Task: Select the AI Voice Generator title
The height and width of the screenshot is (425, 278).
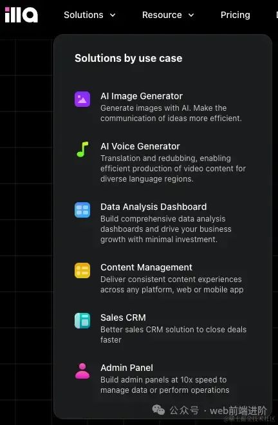Action: 140,146
